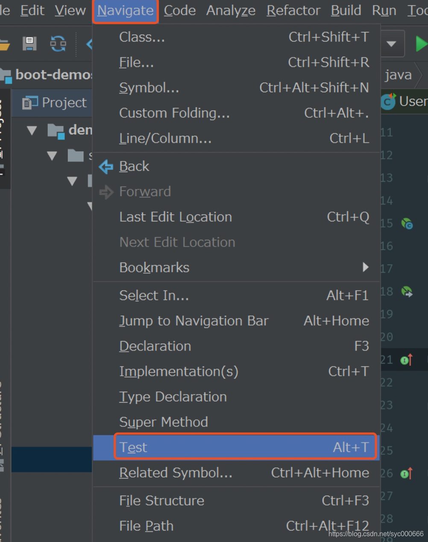This screenshot has height=542, width=428.
Task: Open the Refactor menu
Action: 293,11
